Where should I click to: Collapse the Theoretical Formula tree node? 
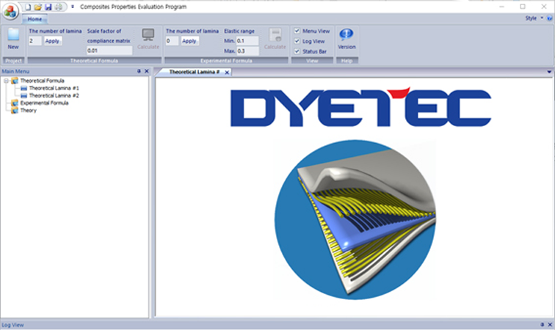(6, 81)
